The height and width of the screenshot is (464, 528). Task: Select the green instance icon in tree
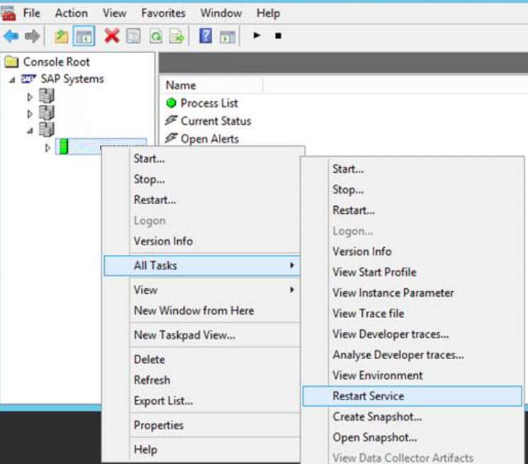(62, 147)
